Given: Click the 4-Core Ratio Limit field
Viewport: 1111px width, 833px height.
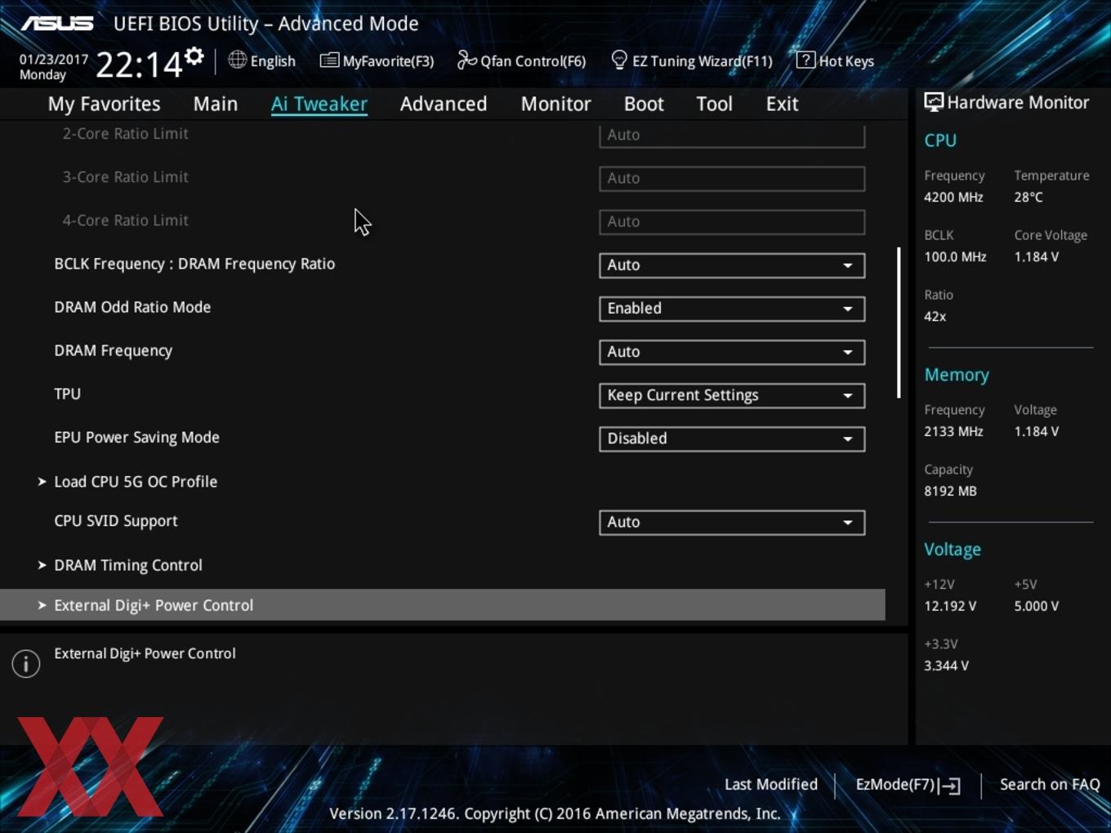Looking at the screenshot, I should (x=732, y=222).
